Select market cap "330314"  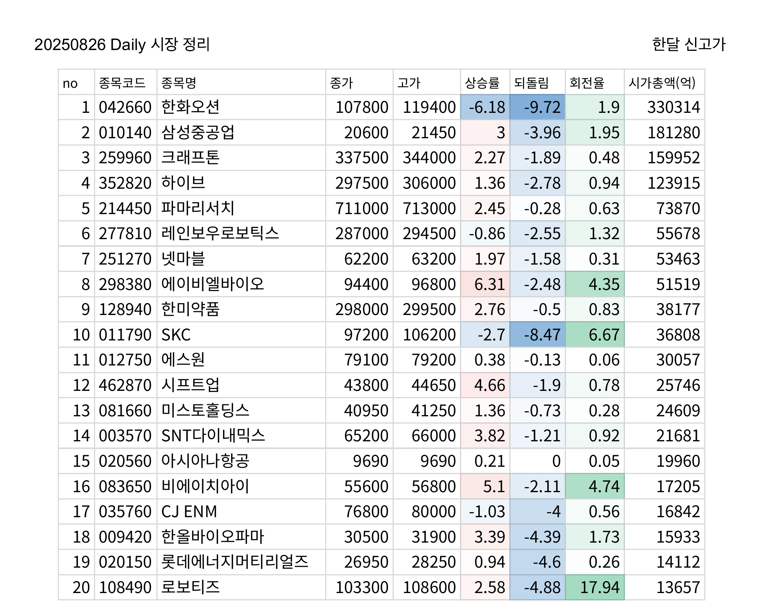coord(673,107)
